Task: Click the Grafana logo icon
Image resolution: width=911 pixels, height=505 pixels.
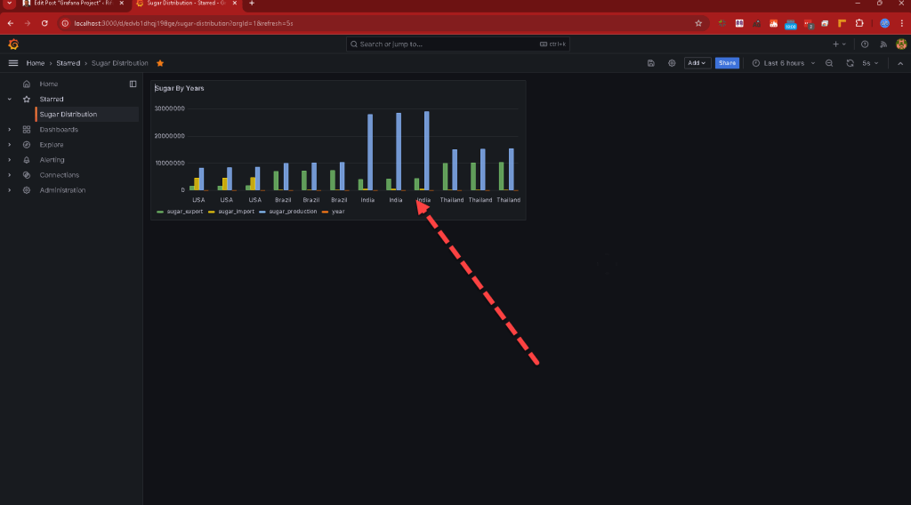Action: pyautogui.click(x=13, y=44)
